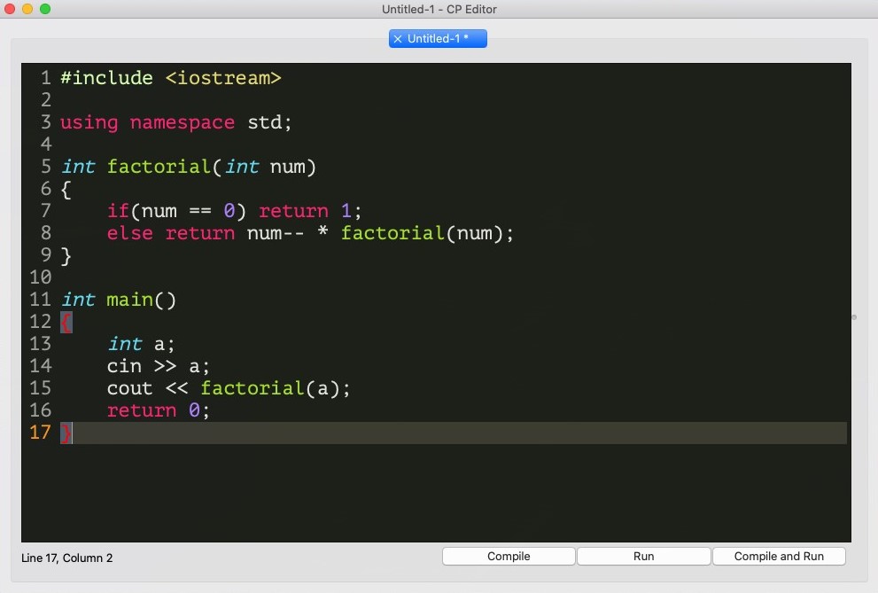
Task: Click line number 8 in the gutter
Action: tap(45, 233)
